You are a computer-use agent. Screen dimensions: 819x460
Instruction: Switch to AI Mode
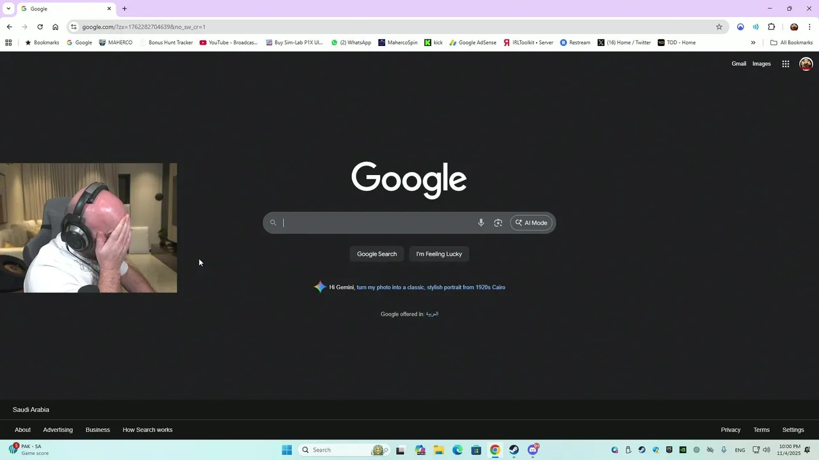(x=531, y=223)
